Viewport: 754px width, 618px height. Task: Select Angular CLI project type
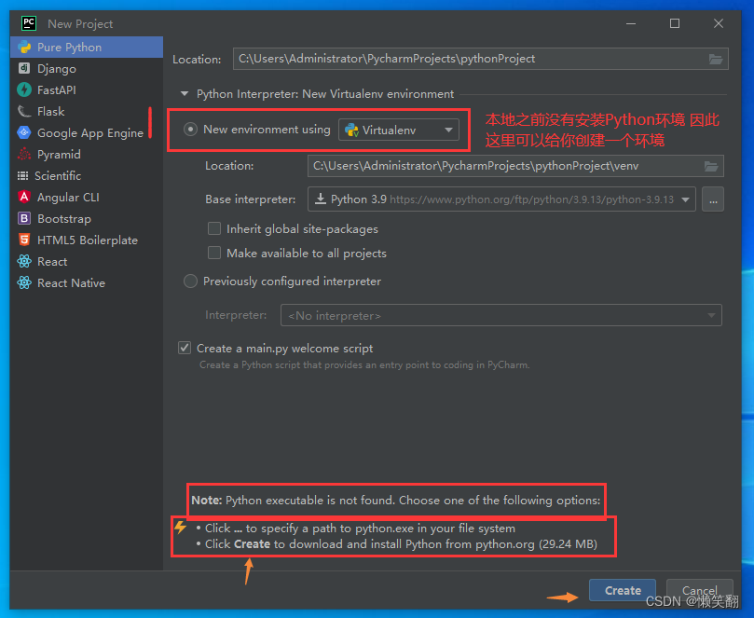pyautogui.click(x=87, y=198)
